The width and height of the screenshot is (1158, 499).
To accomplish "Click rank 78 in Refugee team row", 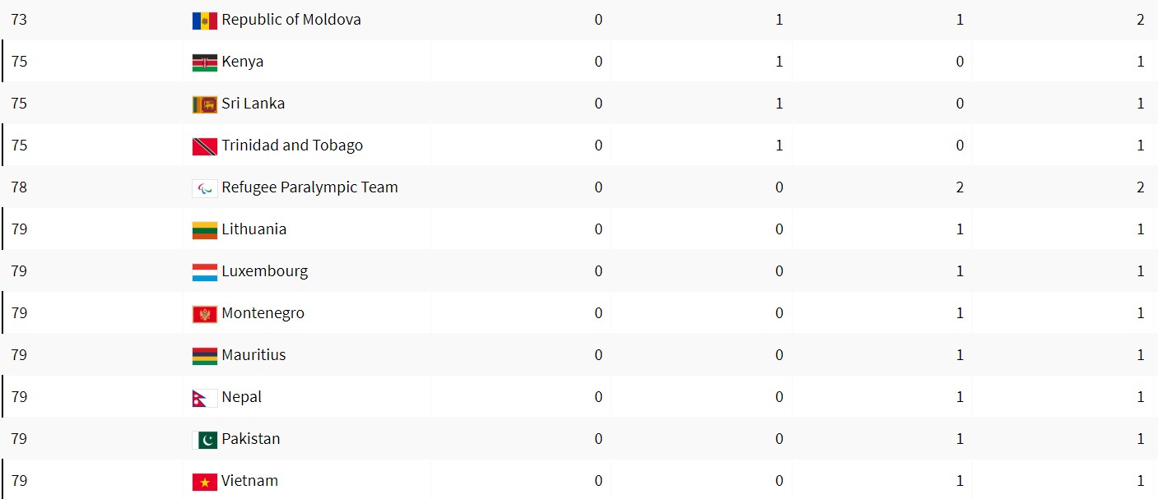I will click(x=19, y=187).
